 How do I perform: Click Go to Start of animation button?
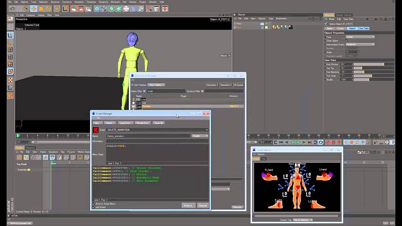tap(281, 142)
